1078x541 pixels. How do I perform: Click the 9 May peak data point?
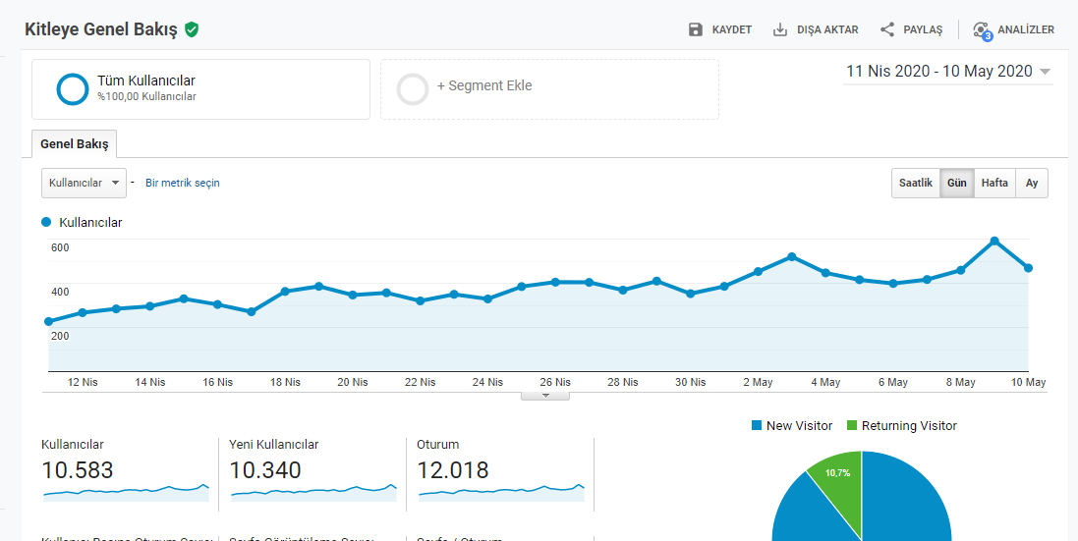click(994, 241)
